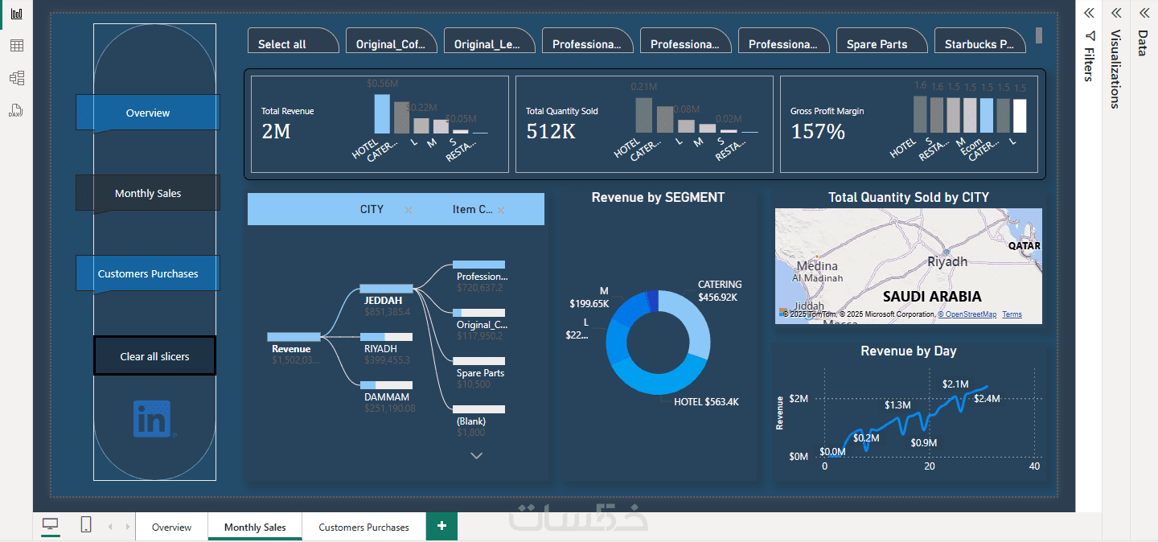Screen dimensions: 1158x542
Task: Click the Customers Purchases navigation button
Action: click(x=148, y=273)
